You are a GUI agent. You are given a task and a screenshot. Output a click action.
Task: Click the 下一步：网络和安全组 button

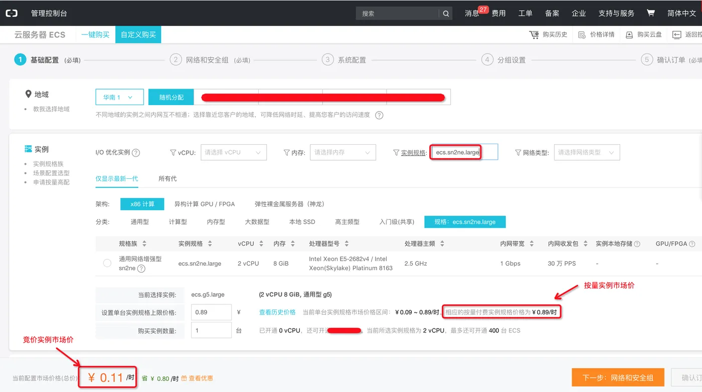pyautogui.click(x=618, y=378)
